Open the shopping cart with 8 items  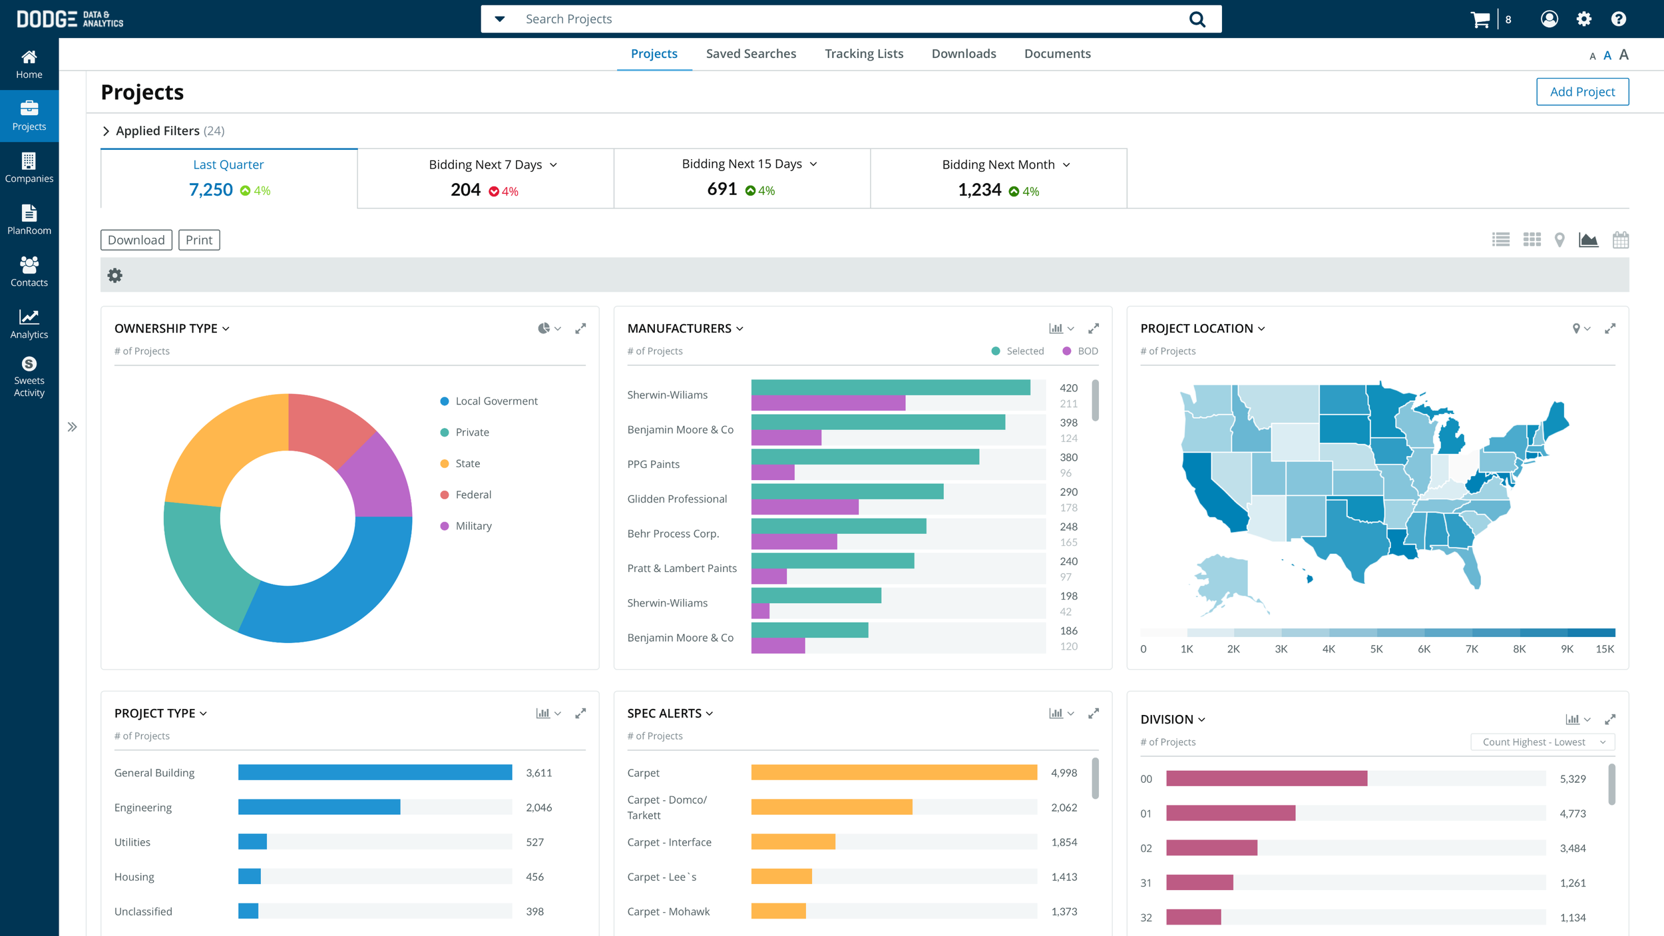[x=1480, y=19]
